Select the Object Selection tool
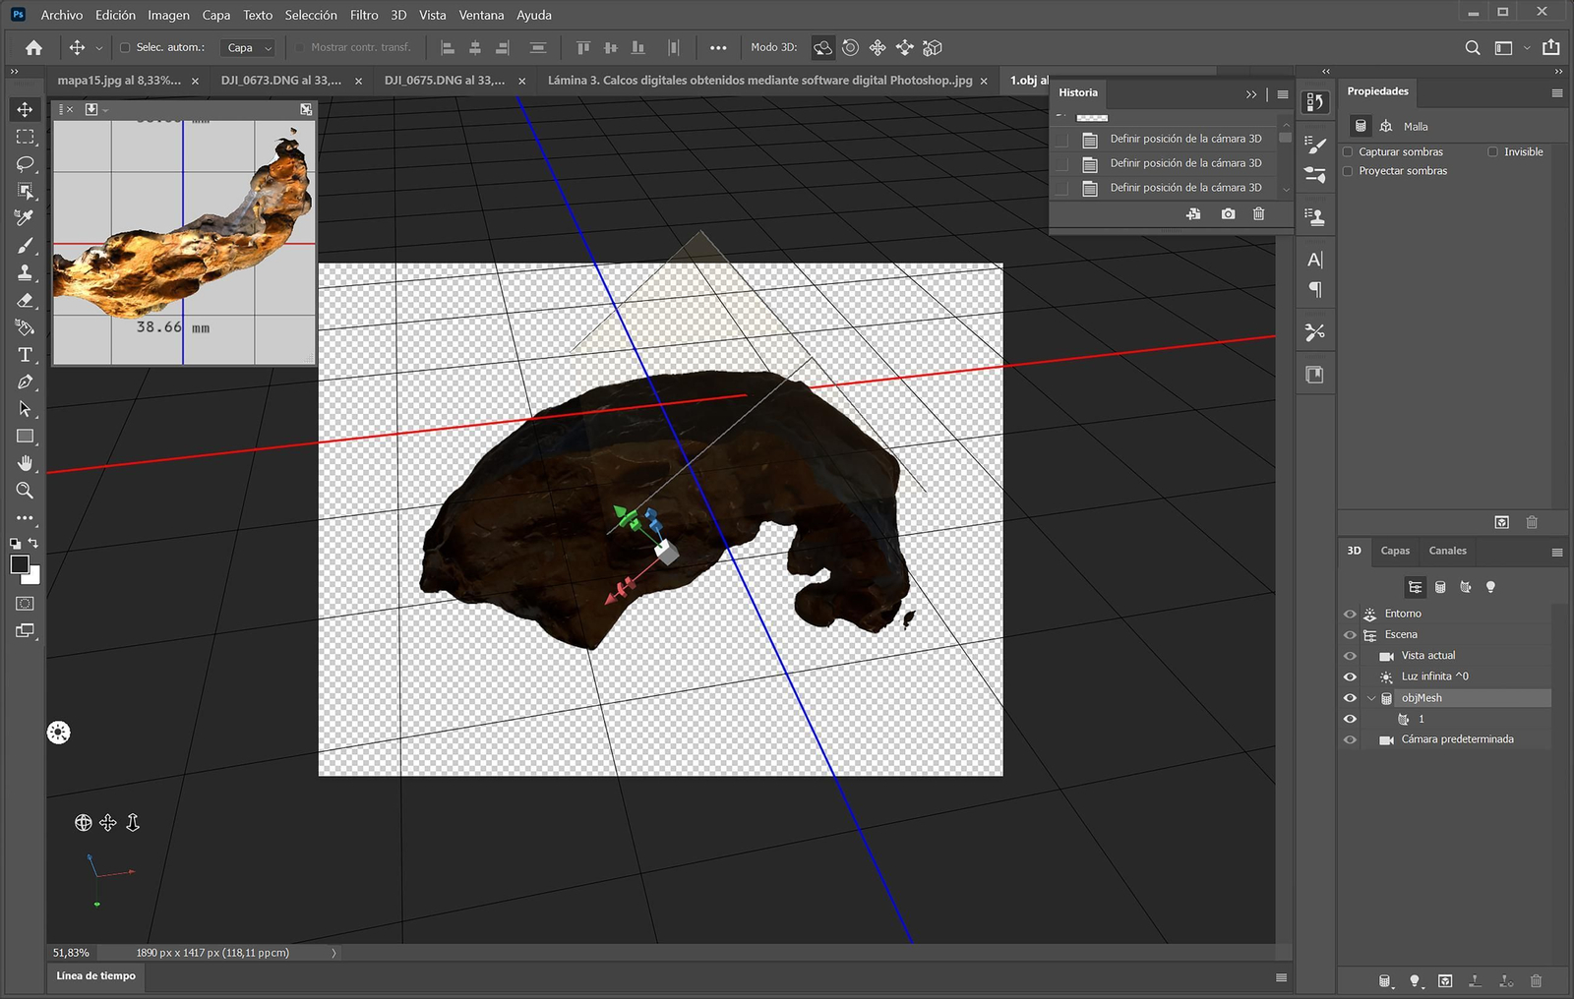 26,191
